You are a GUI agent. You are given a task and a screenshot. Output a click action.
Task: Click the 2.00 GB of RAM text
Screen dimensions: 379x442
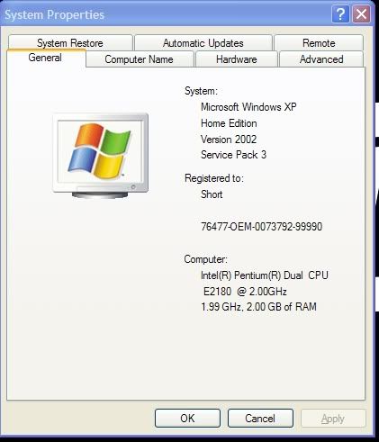click(282, 307)
